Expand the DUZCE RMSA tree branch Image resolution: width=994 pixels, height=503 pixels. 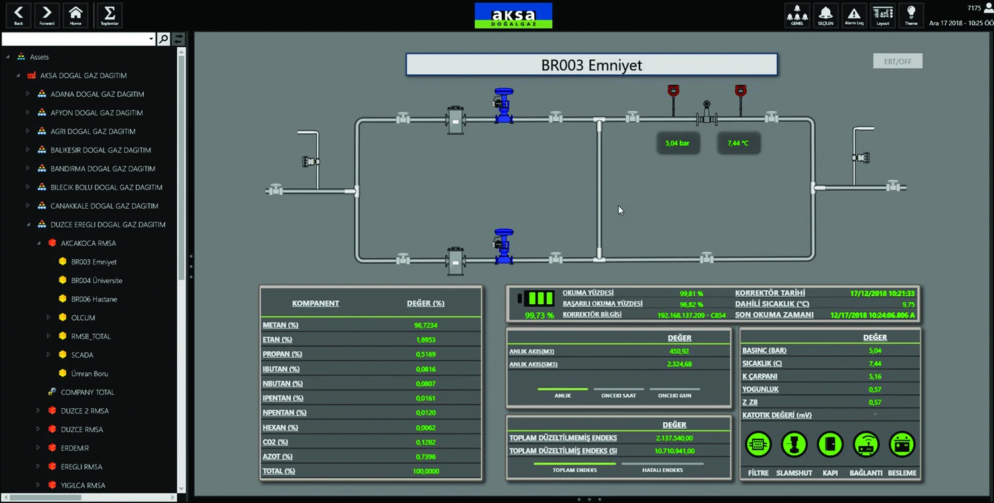tap(38, 429)
